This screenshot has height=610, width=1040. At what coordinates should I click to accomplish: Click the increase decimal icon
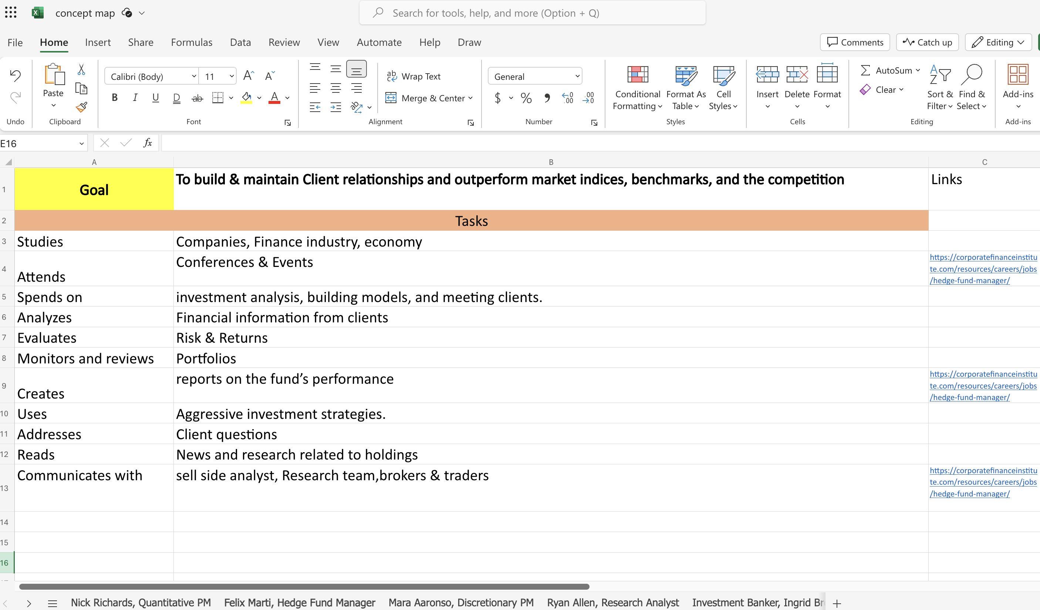point(568,98)
